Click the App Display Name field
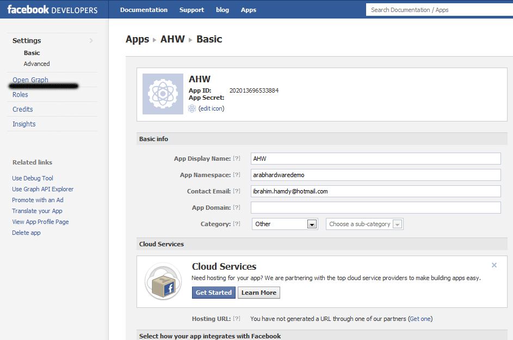Screen dimensions: 513x340 (375, 159)
